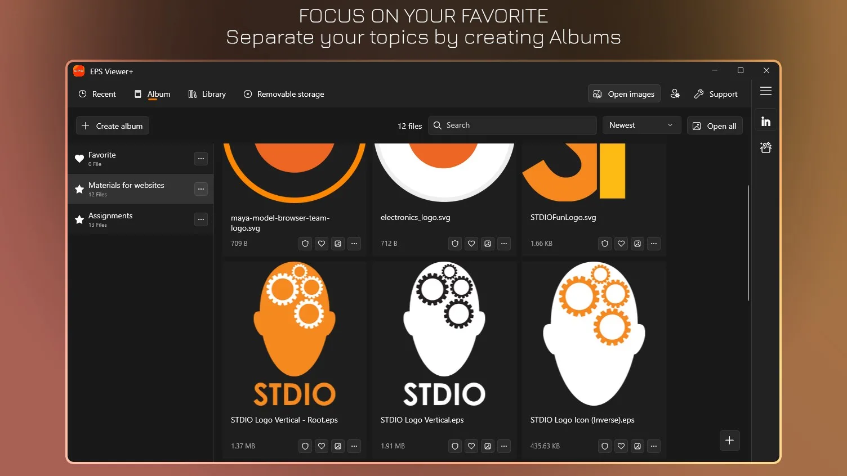This screenshot has height=476, width=847.
Task: Open thumbnail of STDIO Logo Vertical.eps
Action: point(444,334)
